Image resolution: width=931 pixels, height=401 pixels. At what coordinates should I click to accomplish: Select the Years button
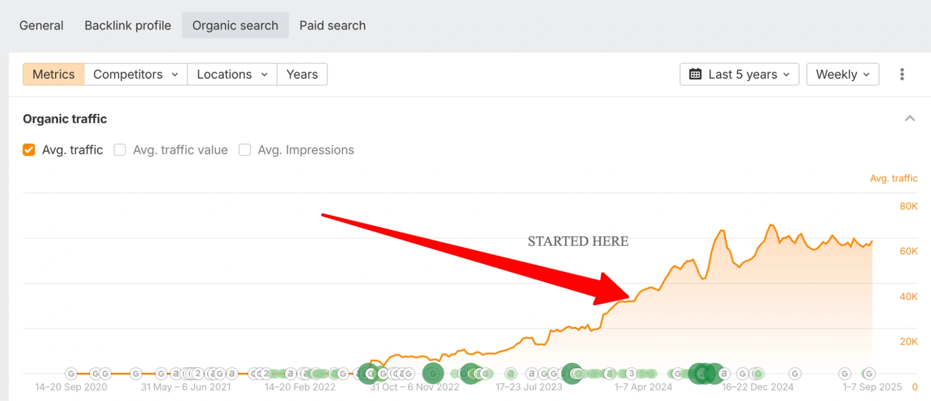(302, 74)
